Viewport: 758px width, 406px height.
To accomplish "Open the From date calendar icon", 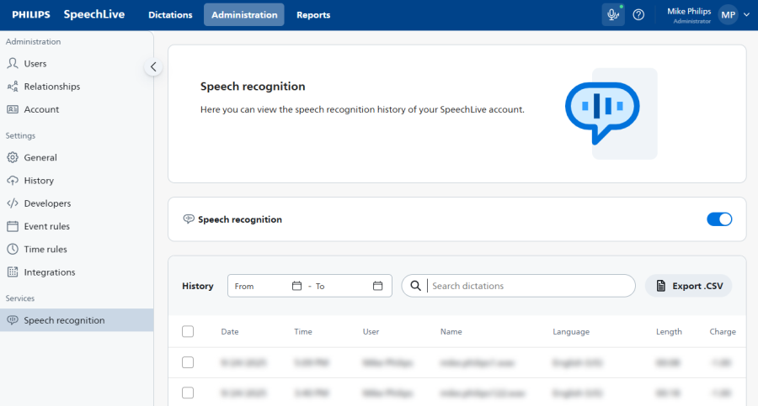I will tap(296, 286).
